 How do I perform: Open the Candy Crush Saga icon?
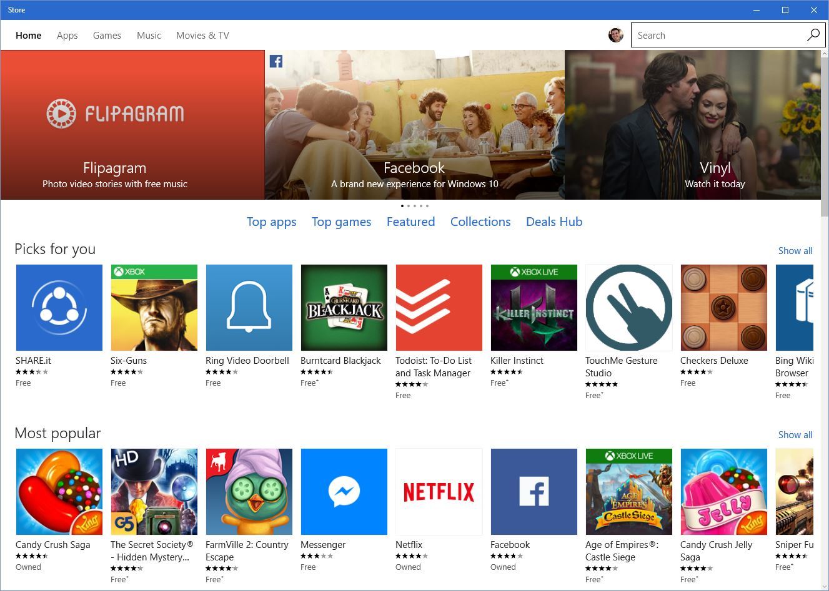[x=59, y=491]
